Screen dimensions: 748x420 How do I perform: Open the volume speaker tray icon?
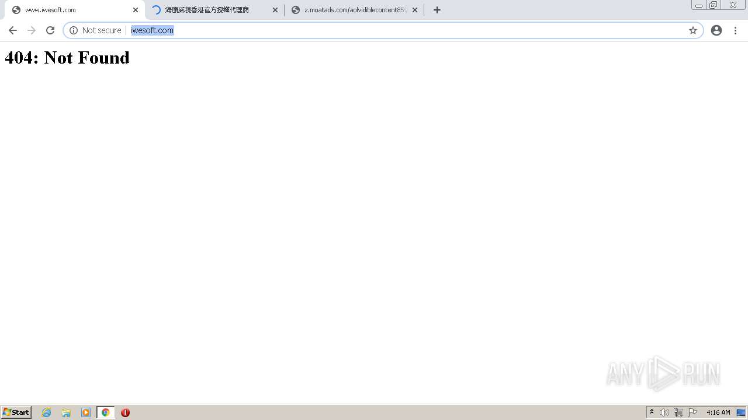664,412
